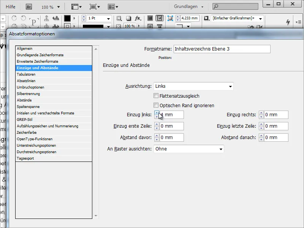Click the no text wrap icon
304x228 pixels.
click(x=150, y=18)
